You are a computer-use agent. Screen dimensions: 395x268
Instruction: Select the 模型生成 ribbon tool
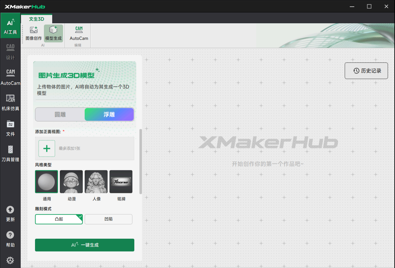coord(53,33)
